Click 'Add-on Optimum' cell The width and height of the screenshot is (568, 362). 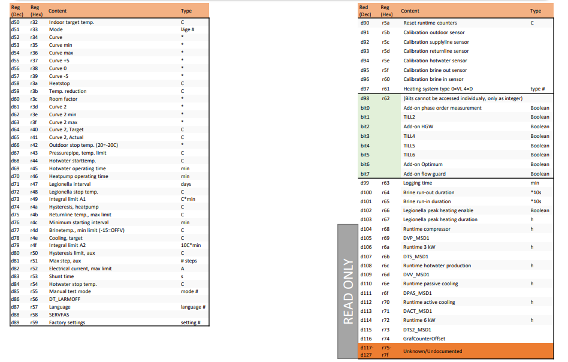pos(423,164)
